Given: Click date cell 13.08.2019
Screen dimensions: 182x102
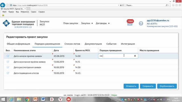Looking at the screenshot, I should pos(59,62).
